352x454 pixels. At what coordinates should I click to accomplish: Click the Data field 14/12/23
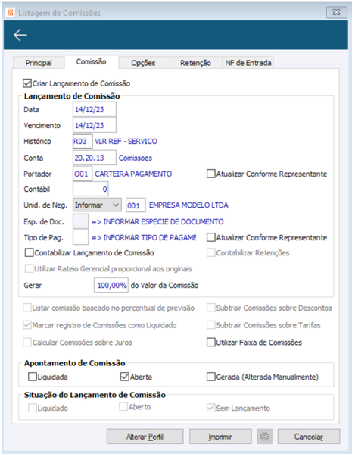click(95, 109)
